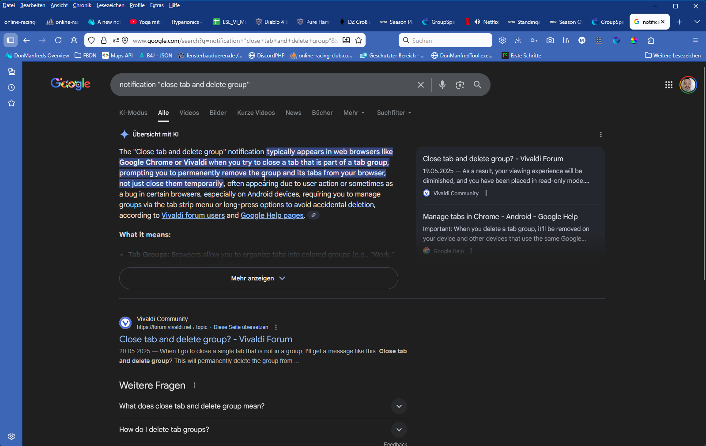Screen dimensions: 706x446
Task: Open the Suchfilter dropdown
Action: tap(394, 113)
